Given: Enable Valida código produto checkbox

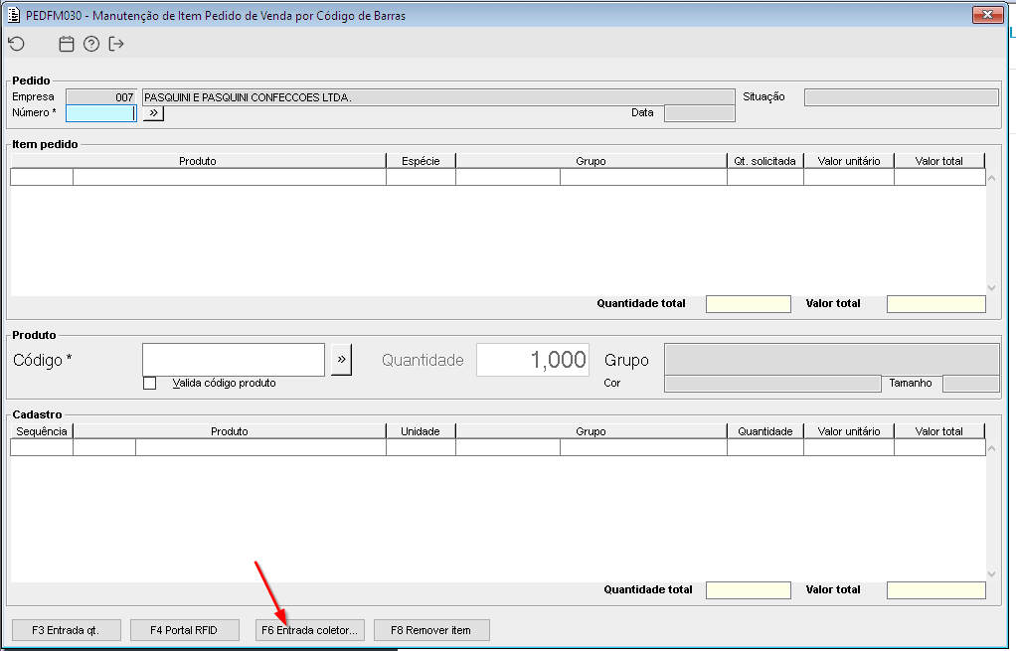Looking at the screenshot, I should (x=150, y=384).
